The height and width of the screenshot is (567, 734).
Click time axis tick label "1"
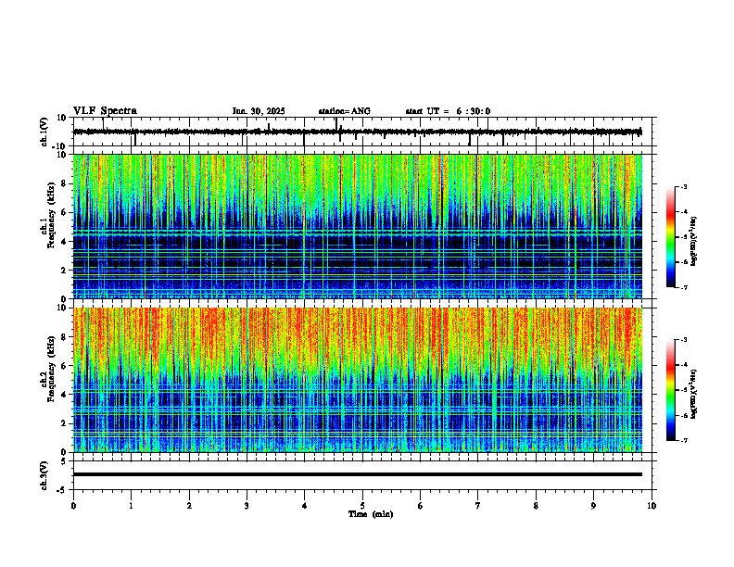click(x=131, y=506)
